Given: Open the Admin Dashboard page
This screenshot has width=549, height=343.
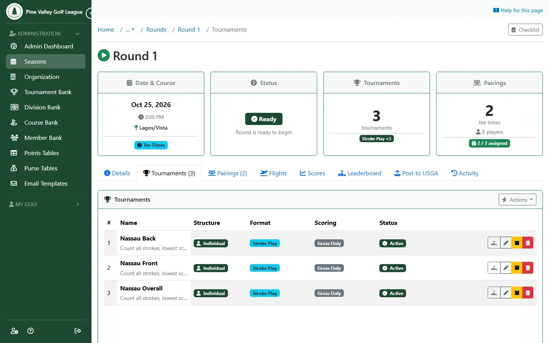Looking at the screenshot, I should [x=46, y=46].
